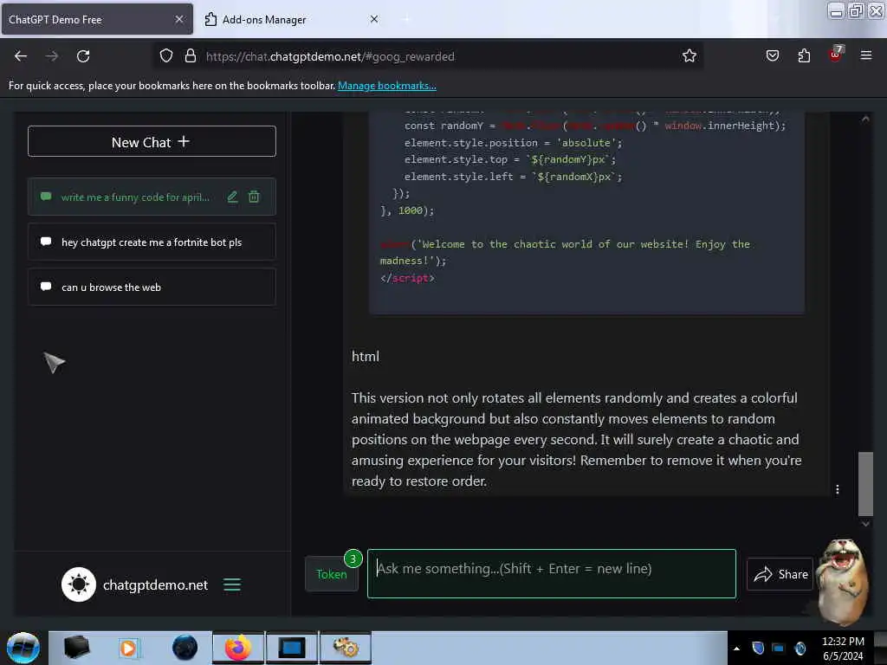Click the laughing mascot image
Image resolution: width=887 pixels, height=665 pixels.
[x=843, y=581]
